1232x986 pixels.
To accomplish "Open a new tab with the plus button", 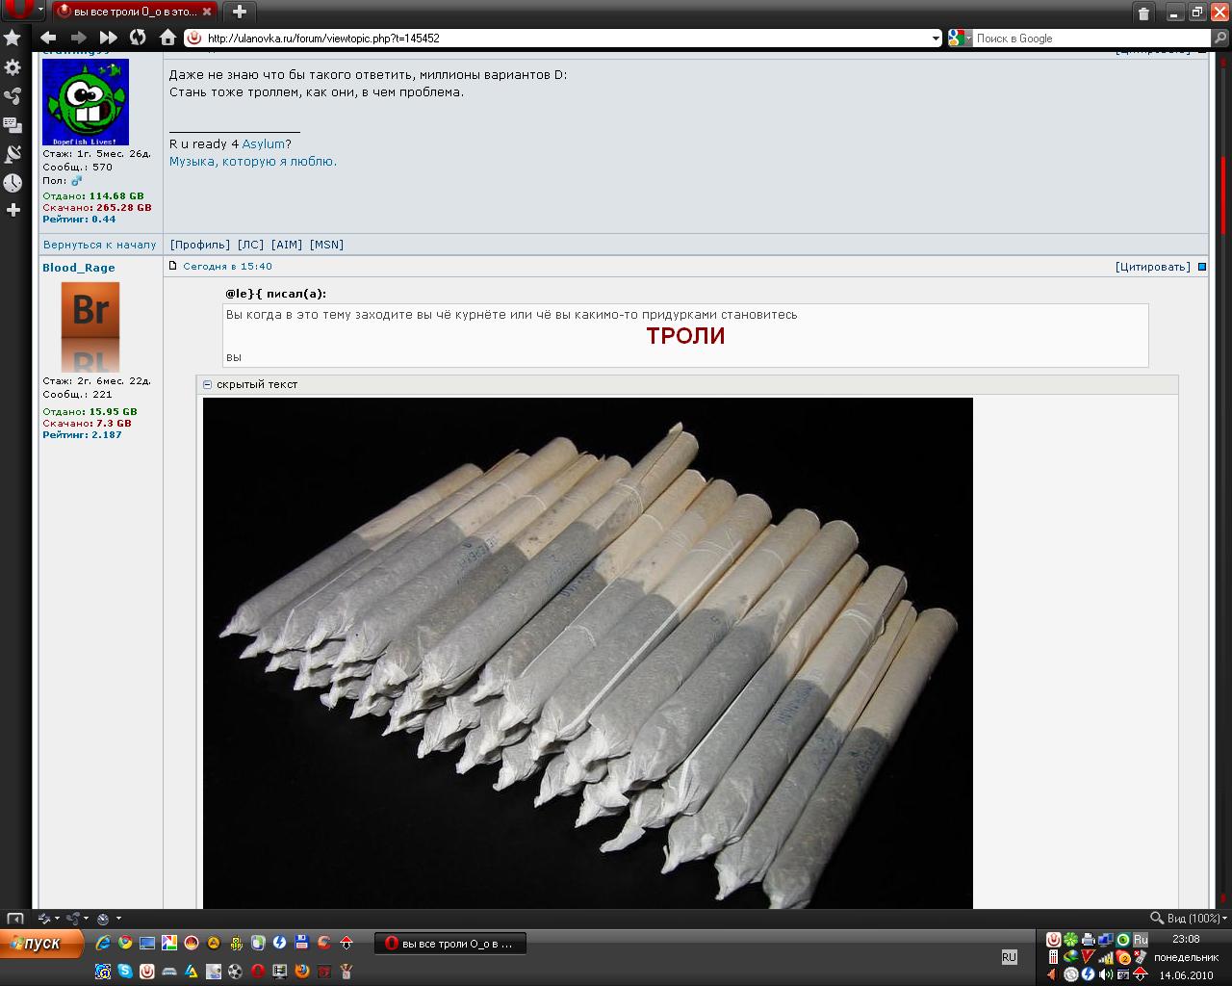I will click(240, 12).
